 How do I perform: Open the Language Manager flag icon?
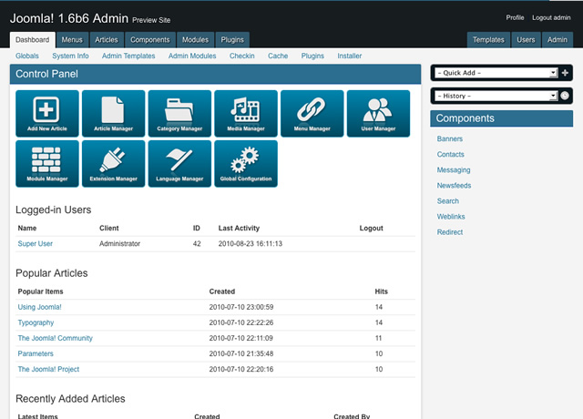coord(179,164)
